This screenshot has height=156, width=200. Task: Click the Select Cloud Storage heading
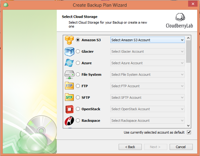point(80,17)
